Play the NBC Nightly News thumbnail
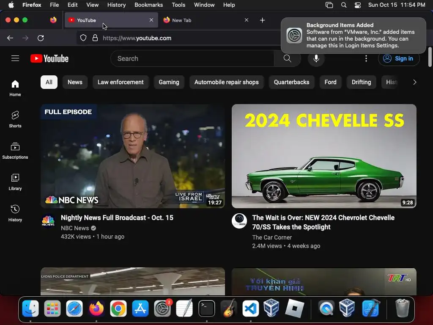The height and width of the screenshot is (325, 433). pyautogui.click(x=133, y=156)
